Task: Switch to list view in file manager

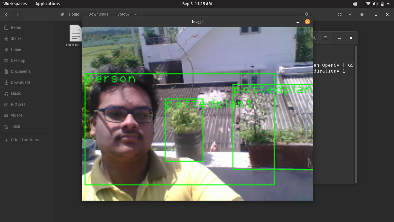Action: click(340, 14)
